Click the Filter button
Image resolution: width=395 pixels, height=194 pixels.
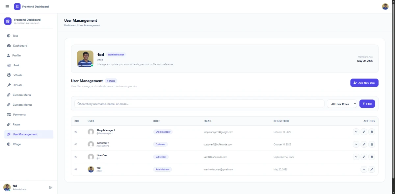coord(367,104)
